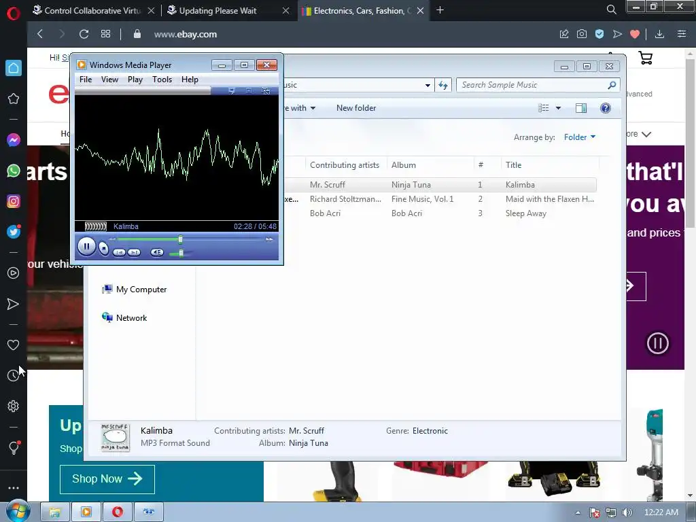Screen dimensions: 696x522
Task: Stop playback in Windows Media Player
Action: click(x=103, y=248)
